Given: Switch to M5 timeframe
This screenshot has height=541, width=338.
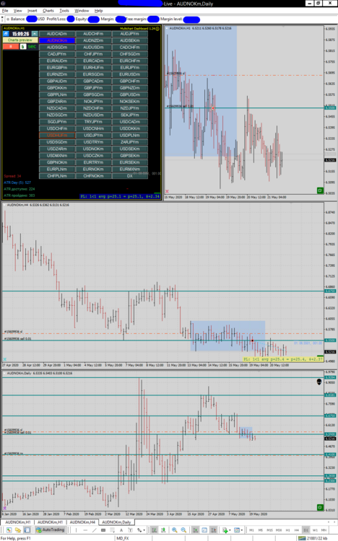Looking at the screenshot, I should pos(261,529).
